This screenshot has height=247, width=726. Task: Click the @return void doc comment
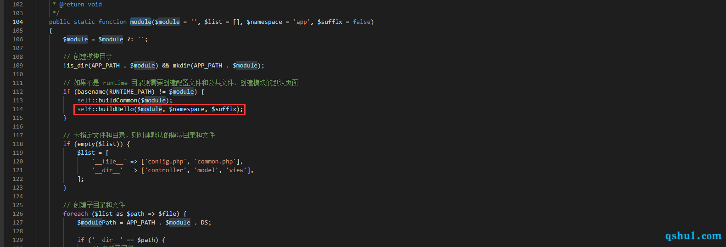[80, 5]
